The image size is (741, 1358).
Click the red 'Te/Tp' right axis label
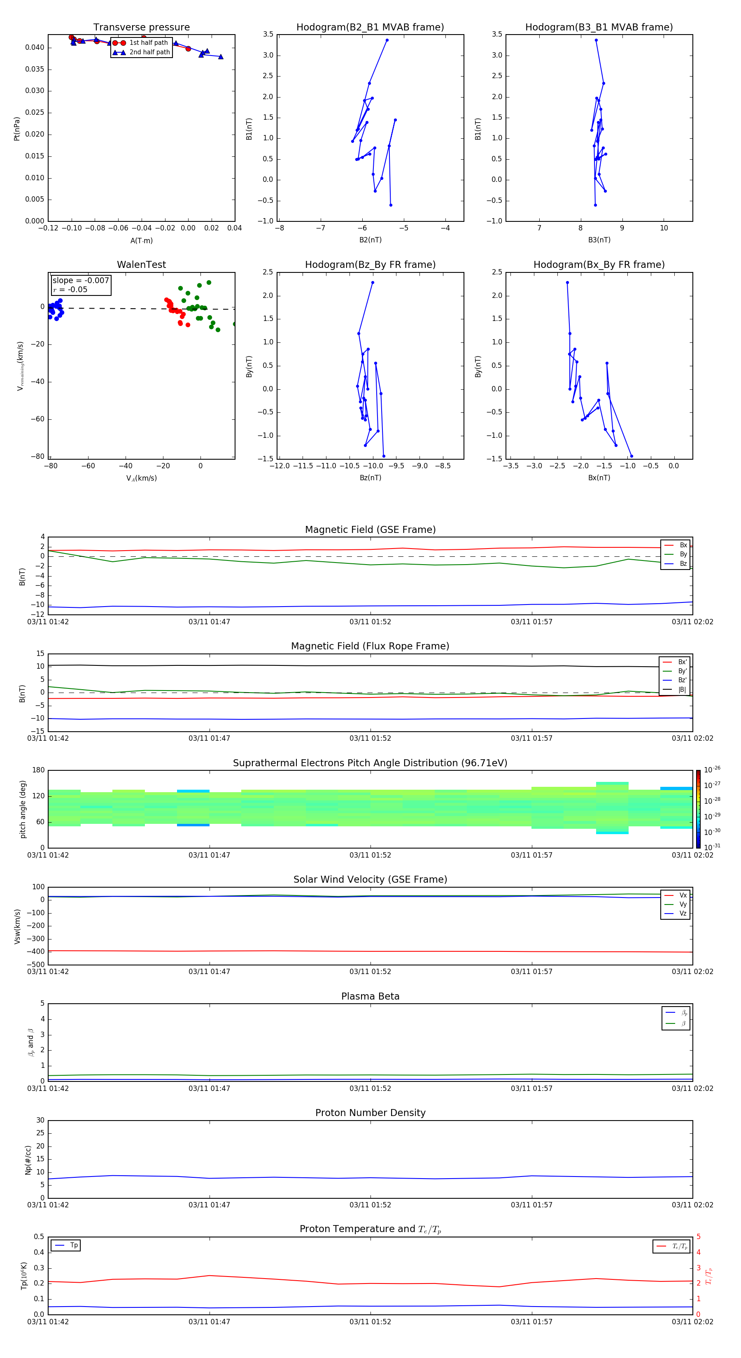pyautogui.click(x=709, y=1276)
